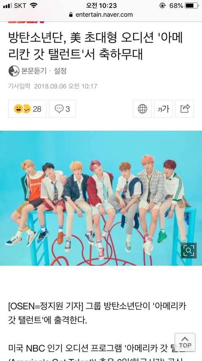Open the comments bubble showing 3
Viewport: 202px width, 361px height.
62,109
